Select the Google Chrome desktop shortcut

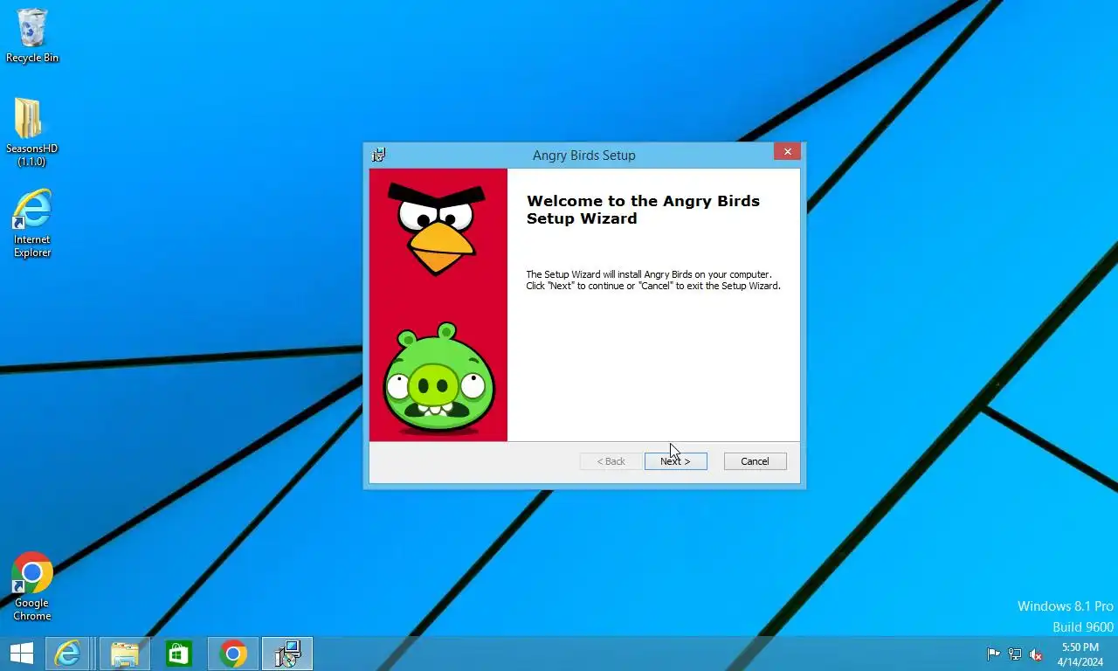[x=32, y=586]
